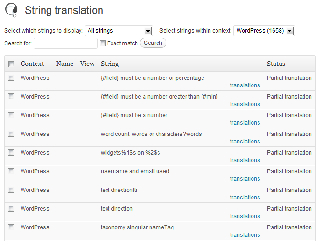Screen dimensions: 317x241
Task: Select checkbox for 'word count: words or characters?words'
Action: point(11,134)
